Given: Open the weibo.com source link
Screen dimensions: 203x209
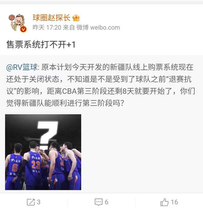Looking at the screenshot, I should [x=105, y=28].
